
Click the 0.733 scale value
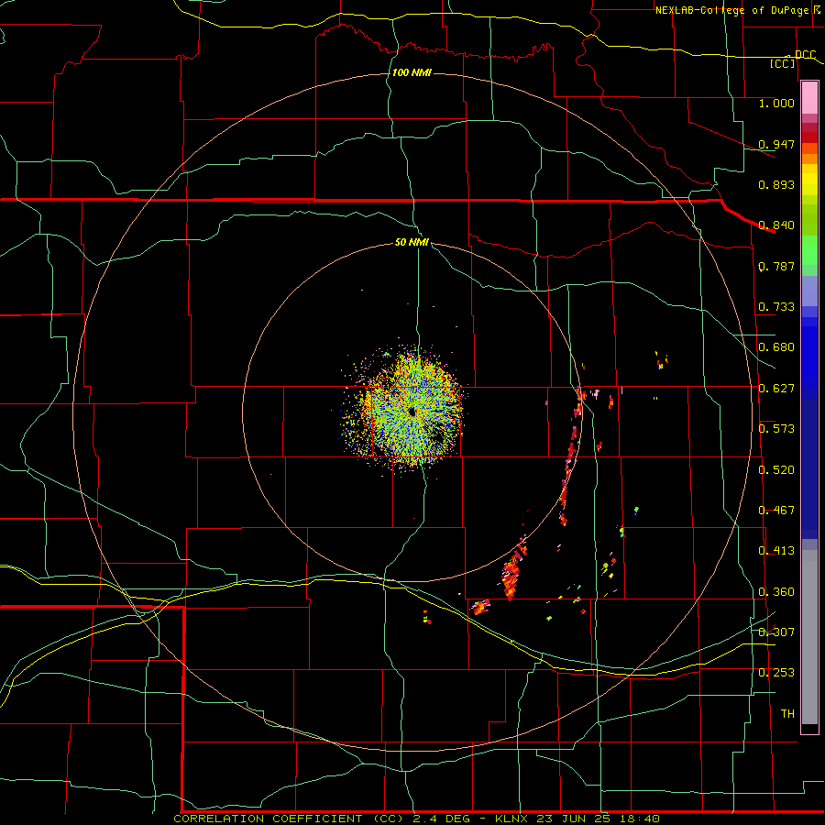(776, 307)
